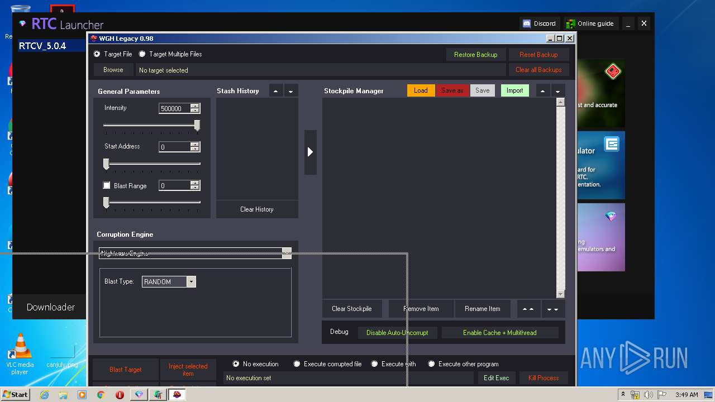The width and height of the screenshot is (715, 402).
Task: Click the Start Address spinner arrows
Action: point(194,147)
